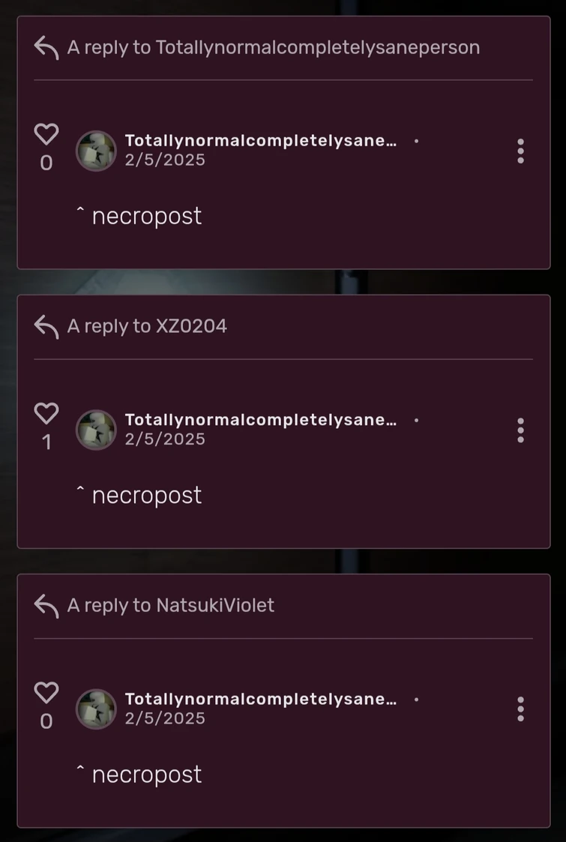Click reply arrow icon beside NatsukiViolet

(x=46, y=607)
